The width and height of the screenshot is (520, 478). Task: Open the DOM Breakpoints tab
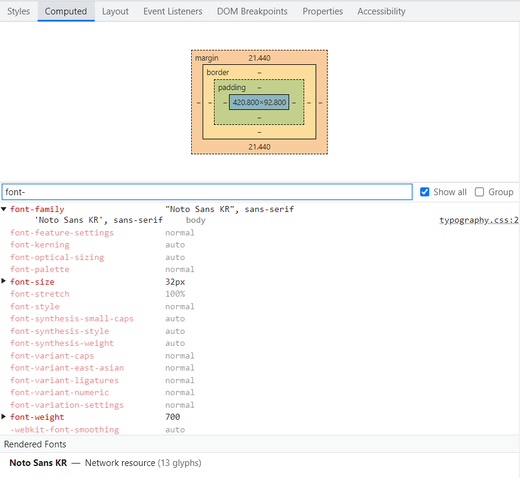pos(252,11)
